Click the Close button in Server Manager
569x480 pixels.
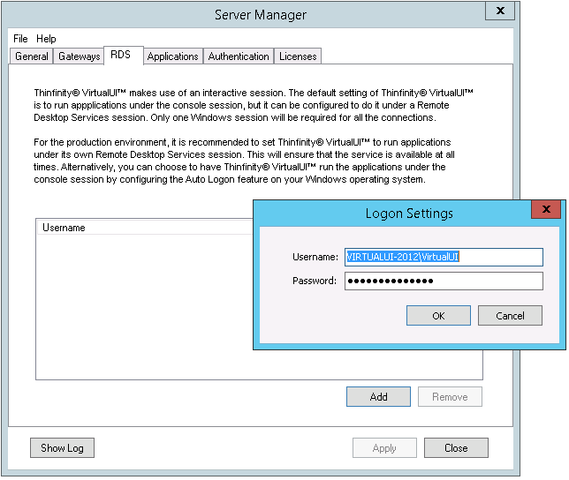pos(456,447)
